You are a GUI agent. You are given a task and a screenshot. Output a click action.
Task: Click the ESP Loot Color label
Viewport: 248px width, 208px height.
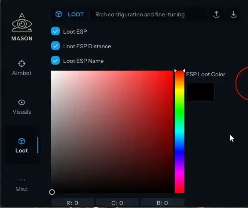pyautogui.click(x=205, y=75)
